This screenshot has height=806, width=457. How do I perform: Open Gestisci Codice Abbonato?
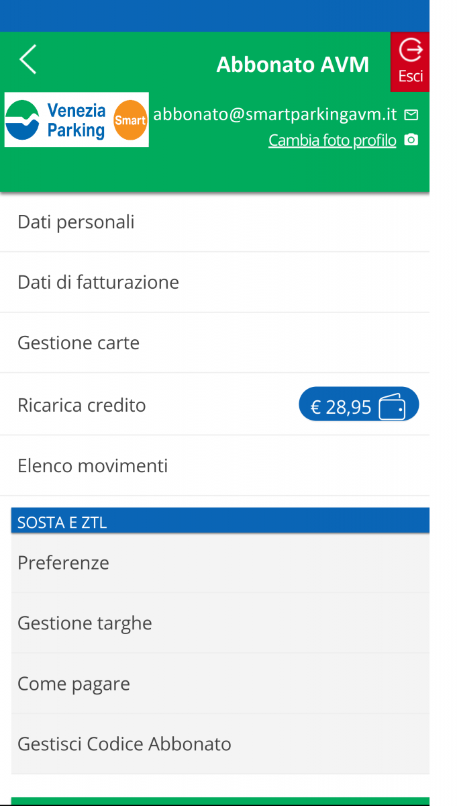[124, 744]
